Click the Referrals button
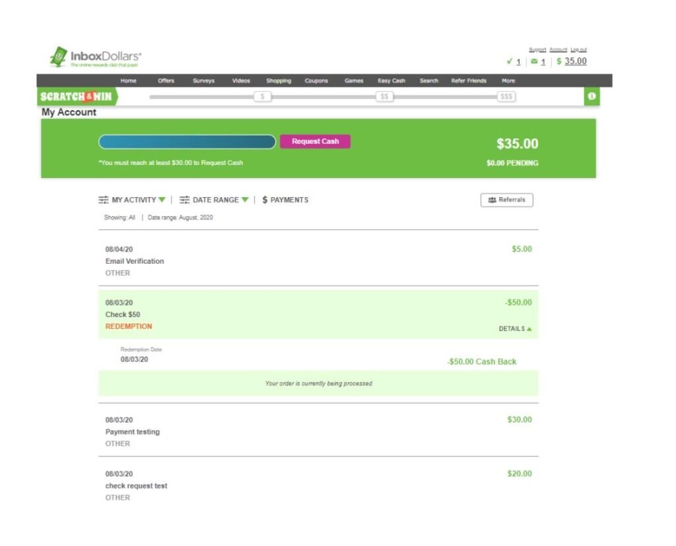This screenshot has height=546, width=676. (506, 200)
